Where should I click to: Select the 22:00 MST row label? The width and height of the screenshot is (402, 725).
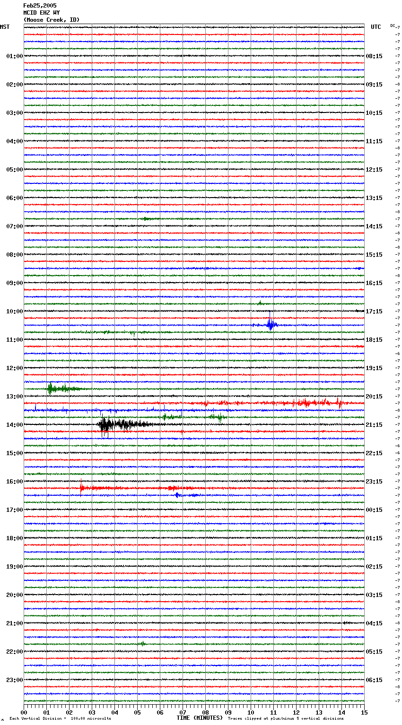pyautogui.click(x=15, y=652)
